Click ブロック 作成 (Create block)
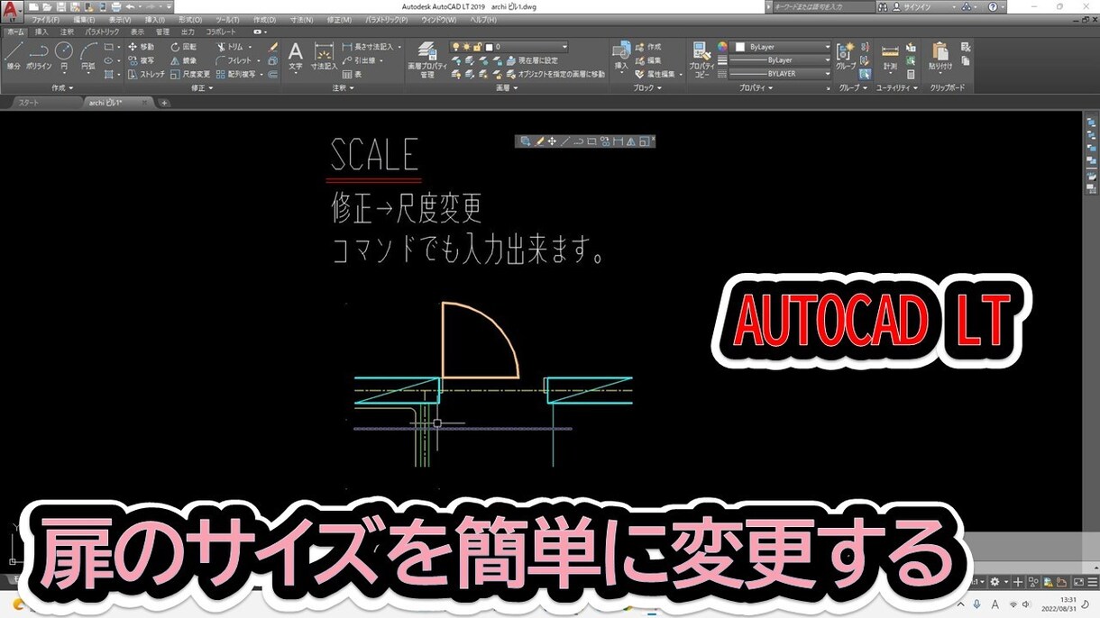Image resolution: width=1100 pixels, height=618 pixels. (647, 47)
